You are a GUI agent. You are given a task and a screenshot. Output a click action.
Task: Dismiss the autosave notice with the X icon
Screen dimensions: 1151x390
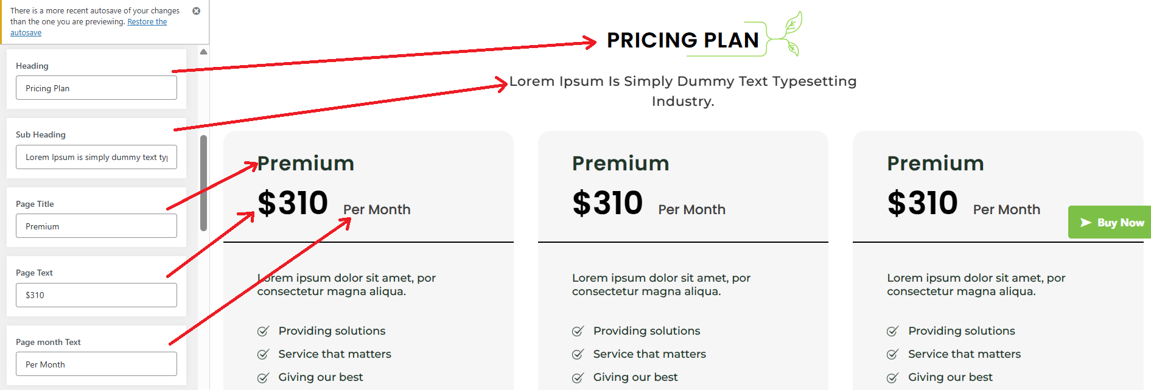[x=196, y=11]
